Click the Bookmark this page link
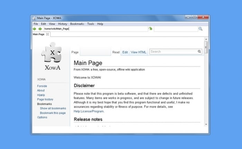This screenshot has height=149, width=242. click(x=53, y=113)
